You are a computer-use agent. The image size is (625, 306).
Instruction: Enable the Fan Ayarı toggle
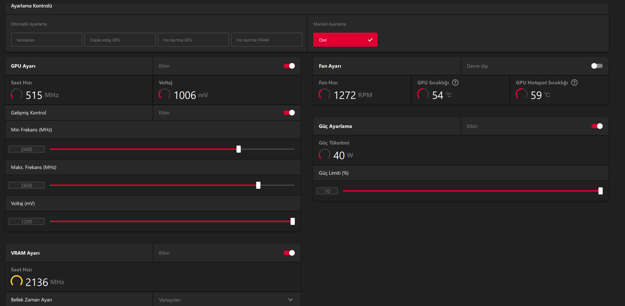click(x=597, y=66)
